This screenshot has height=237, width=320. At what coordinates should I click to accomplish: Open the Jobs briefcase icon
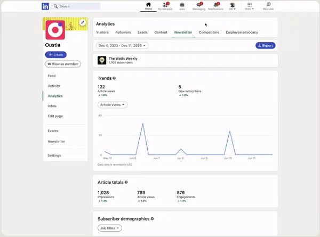click(x=182, y=6)
